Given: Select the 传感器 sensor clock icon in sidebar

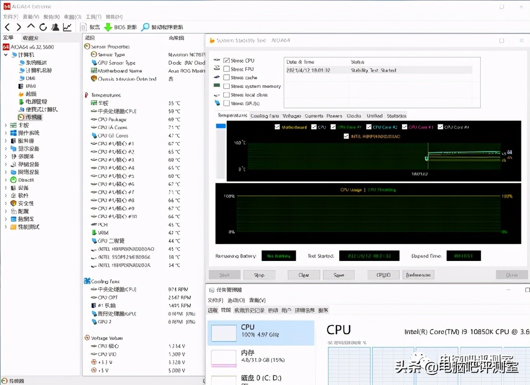Looking at the screenshot, I should point(29,117).
